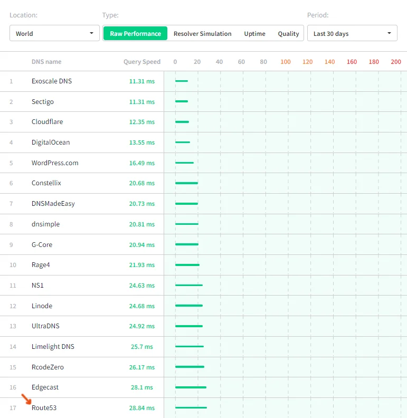Click the 28.1 ms query speed value
This screenshot has width=407, height=418.
142,387
